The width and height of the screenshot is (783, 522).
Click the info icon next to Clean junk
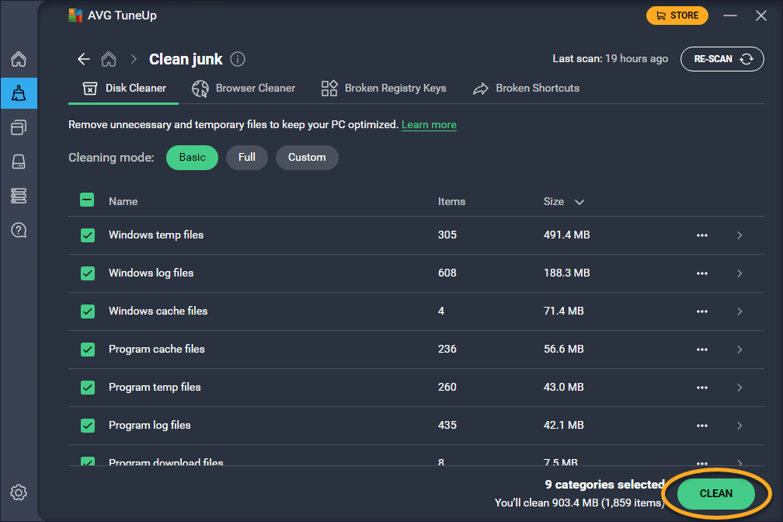(x=238, y=59)
